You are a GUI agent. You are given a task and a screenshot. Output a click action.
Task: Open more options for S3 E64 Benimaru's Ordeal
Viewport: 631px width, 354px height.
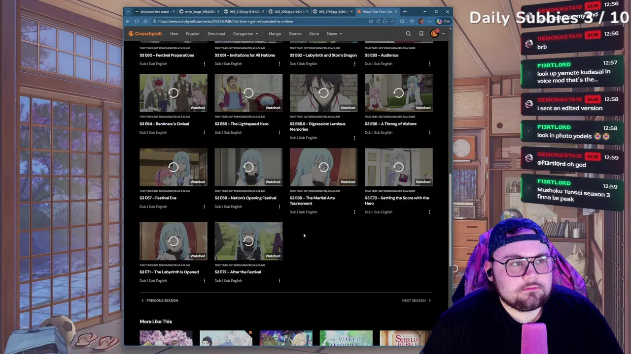204,132
